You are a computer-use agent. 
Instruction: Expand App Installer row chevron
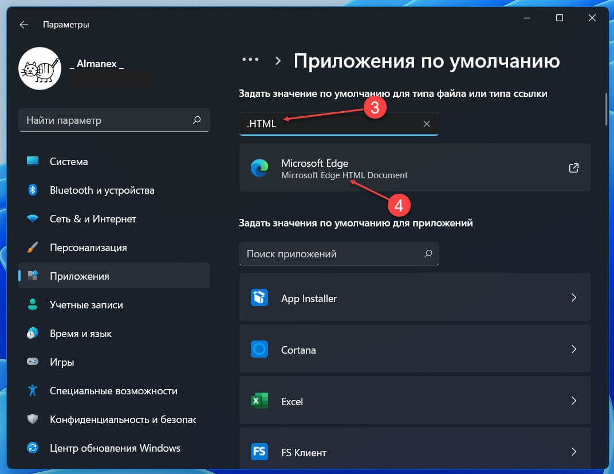pyautogui.click(x=574, y=297)
